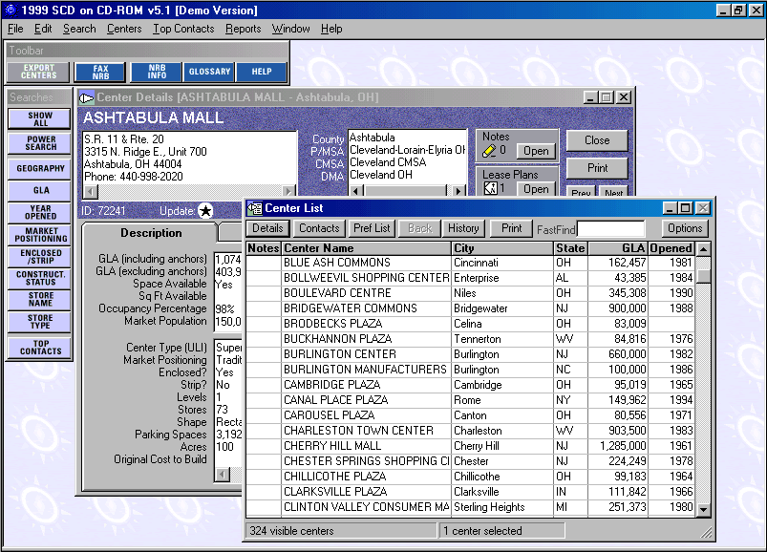Select the Enclosed/Strip search button
Image resolution: width=767 pixels, height=552 pixels.
click(x=40, y=258)
